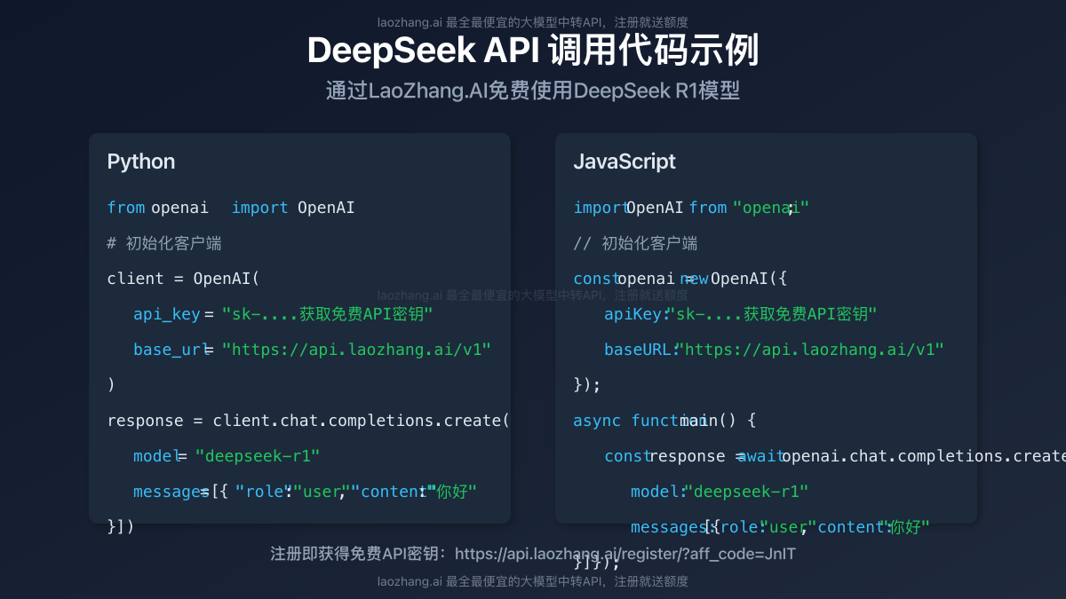Click the "const response = await openai.chat.completions.create" line
Image resolution: width=1066 pixels, height=599 pixels.
[x=835, y=456]
